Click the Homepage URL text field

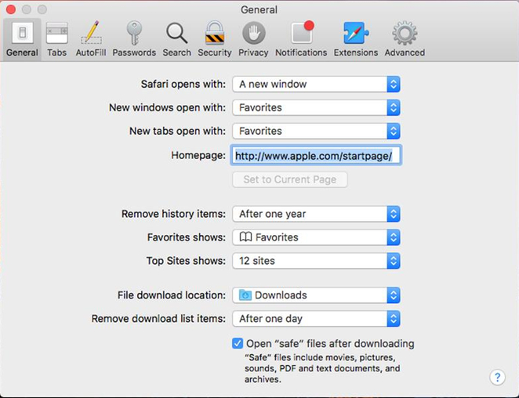tap(316, 155)
